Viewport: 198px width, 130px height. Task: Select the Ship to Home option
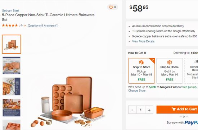tap(170, 71)
